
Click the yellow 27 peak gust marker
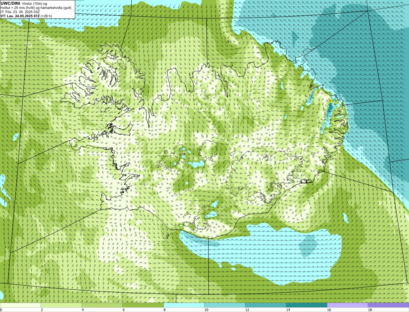(x=331, y=101)
